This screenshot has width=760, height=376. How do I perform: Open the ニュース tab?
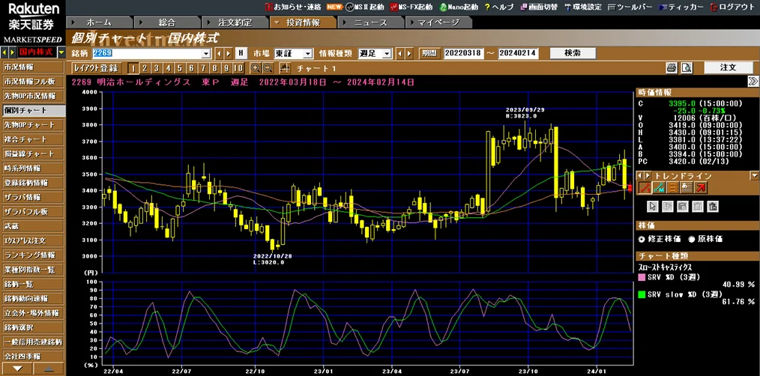point(370,22)
